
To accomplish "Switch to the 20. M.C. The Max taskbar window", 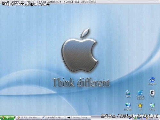I will (28, 118).
